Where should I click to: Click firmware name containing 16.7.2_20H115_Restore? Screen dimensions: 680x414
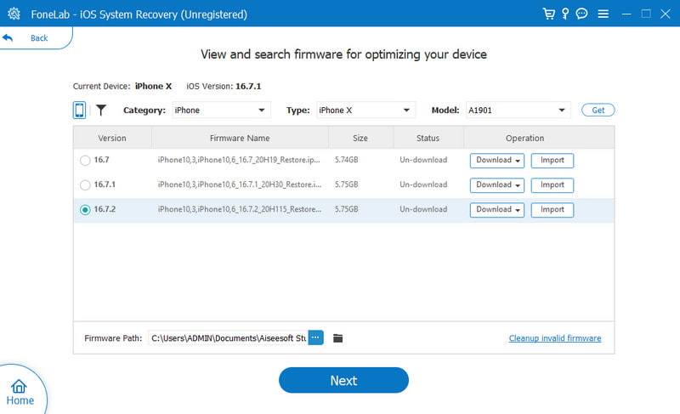[x=240, y=209]
